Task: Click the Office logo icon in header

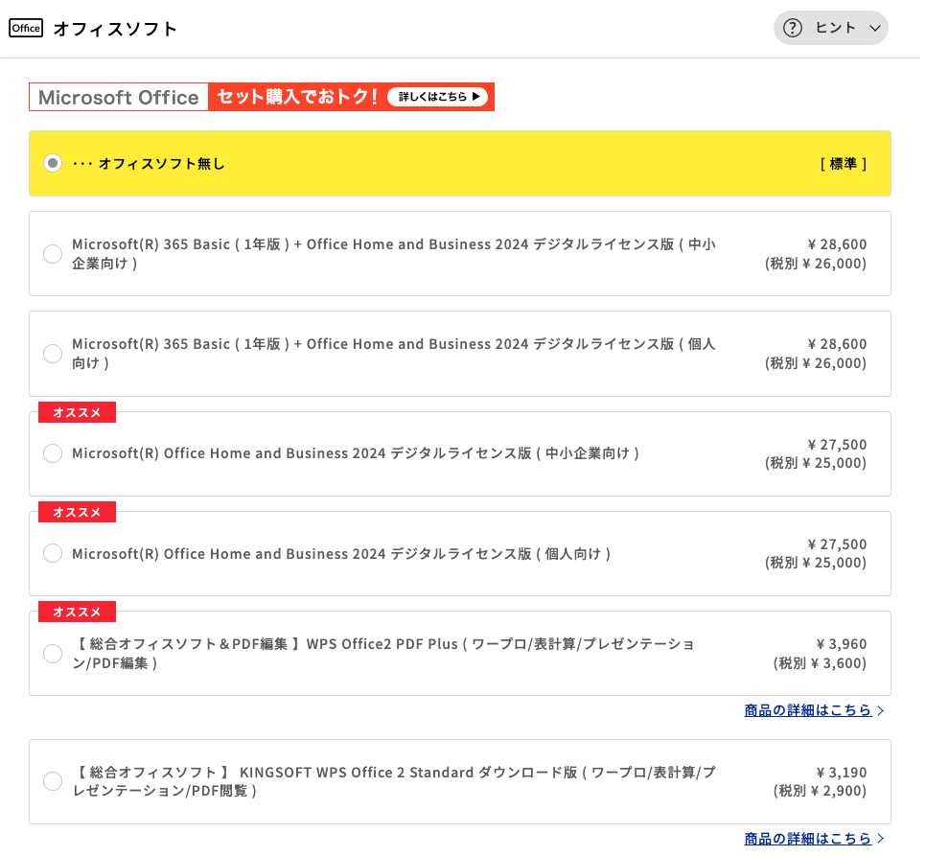Action: click(x=26, y=29)
